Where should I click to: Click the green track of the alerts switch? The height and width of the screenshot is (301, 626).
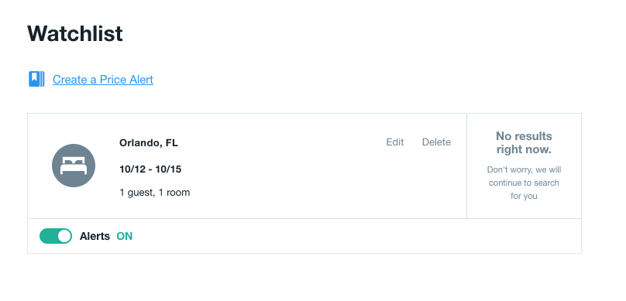coord(48,236)
